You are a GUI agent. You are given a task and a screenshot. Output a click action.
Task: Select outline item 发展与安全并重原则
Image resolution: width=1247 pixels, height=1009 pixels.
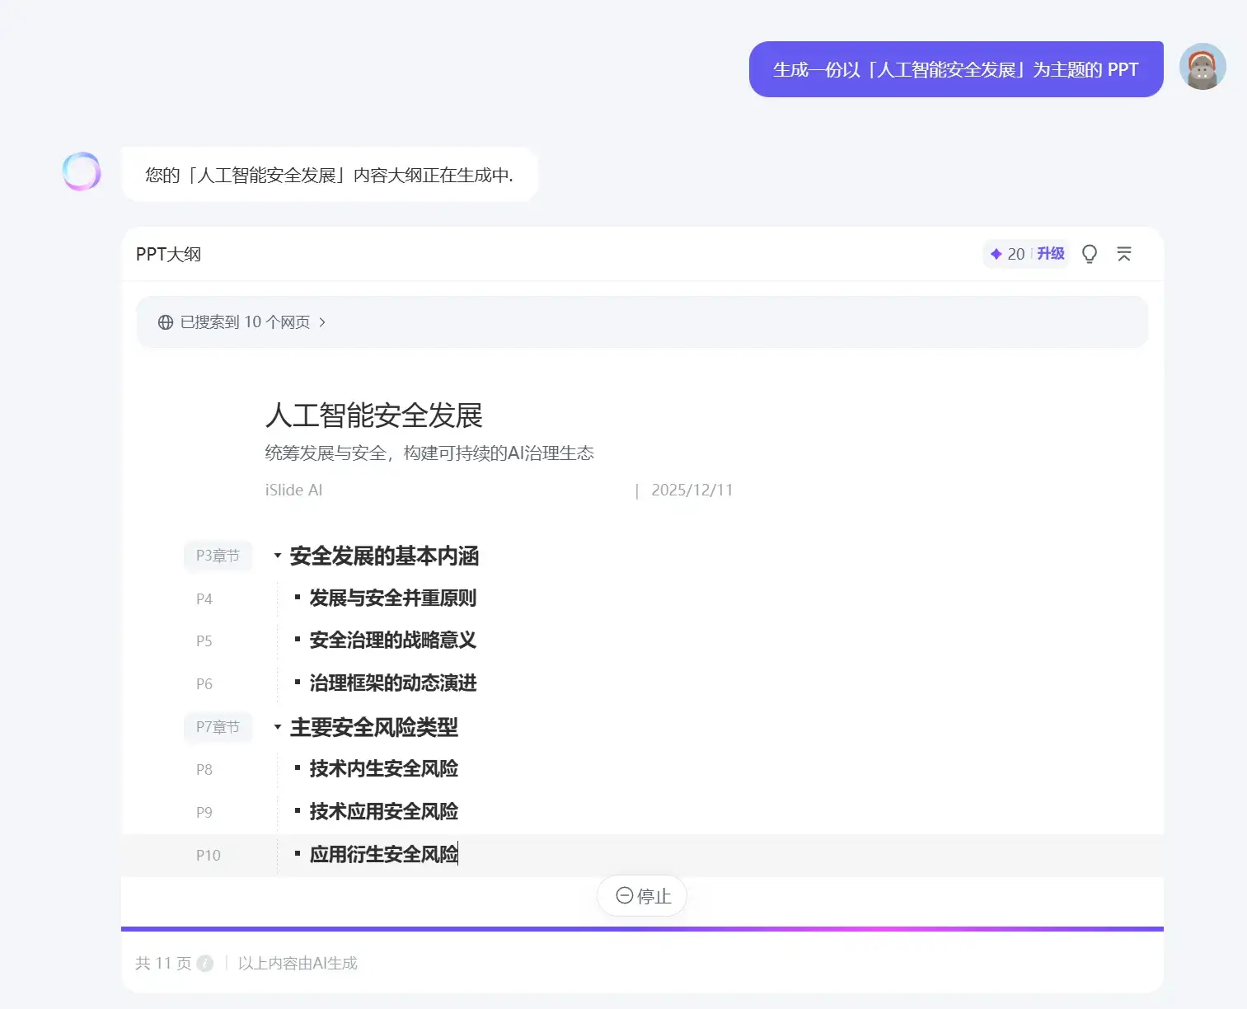(392, 598)
